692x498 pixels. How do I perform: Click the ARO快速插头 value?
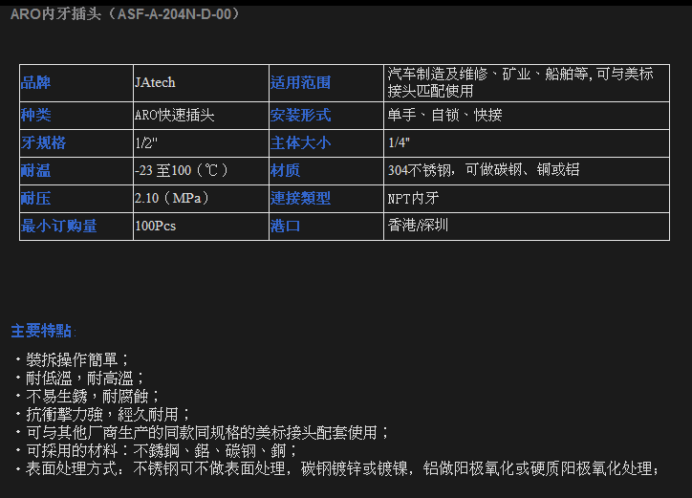pos(174,116)
